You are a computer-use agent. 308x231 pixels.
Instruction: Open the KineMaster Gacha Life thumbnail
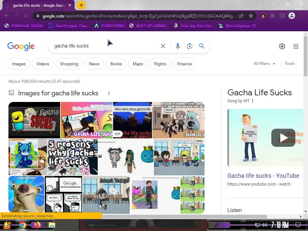point(87,120)
